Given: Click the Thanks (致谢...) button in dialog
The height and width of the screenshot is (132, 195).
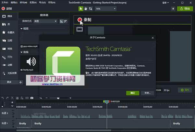Looking at the screenshot, I should click(148, 93).
